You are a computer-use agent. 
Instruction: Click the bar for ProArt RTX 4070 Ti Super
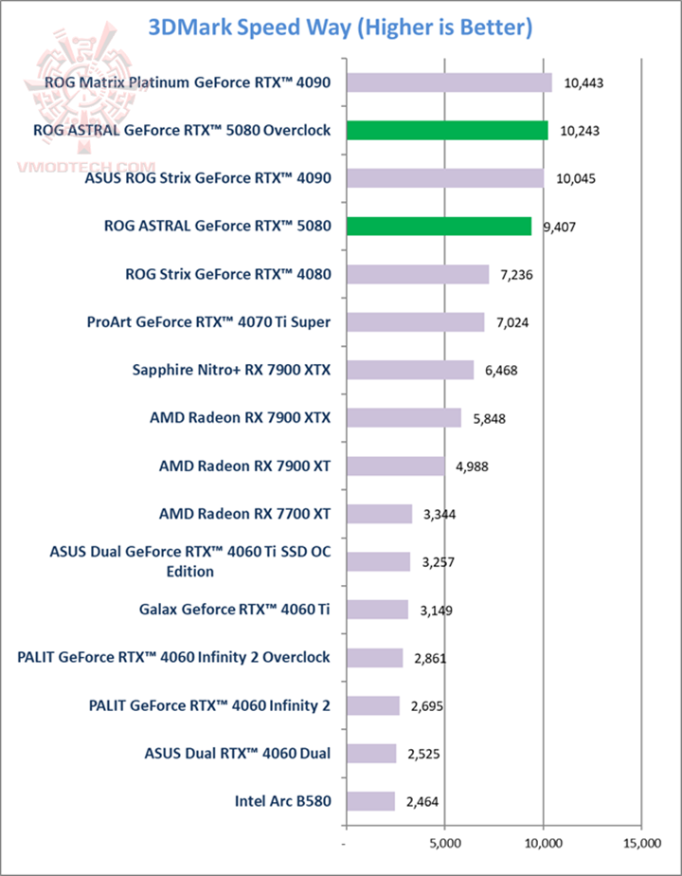pos(416,322)
